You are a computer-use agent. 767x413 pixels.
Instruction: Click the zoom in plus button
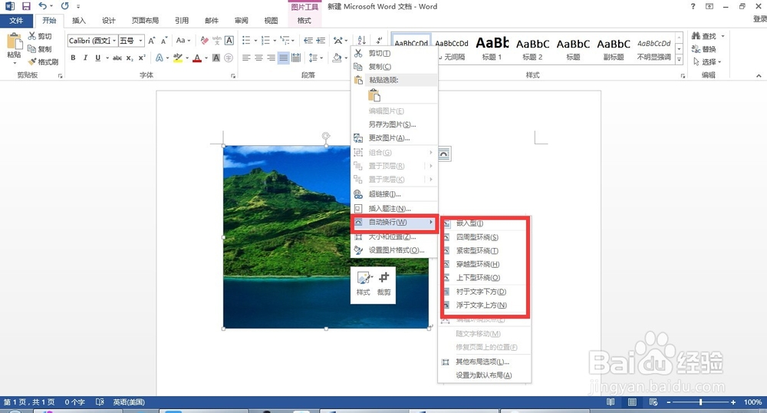pos(732,402)
